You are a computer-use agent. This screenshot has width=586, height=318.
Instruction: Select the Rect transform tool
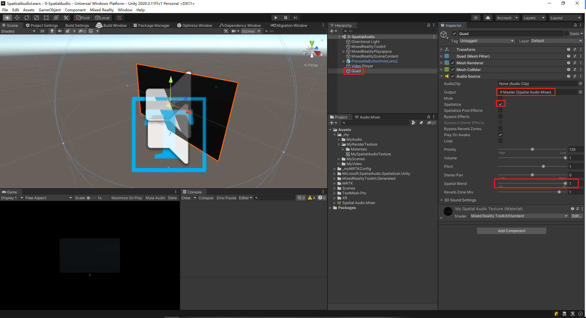coord(46,18)
